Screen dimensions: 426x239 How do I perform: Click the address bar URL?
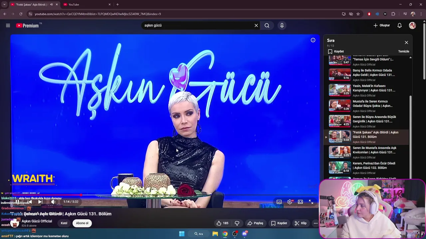point(98,14)
